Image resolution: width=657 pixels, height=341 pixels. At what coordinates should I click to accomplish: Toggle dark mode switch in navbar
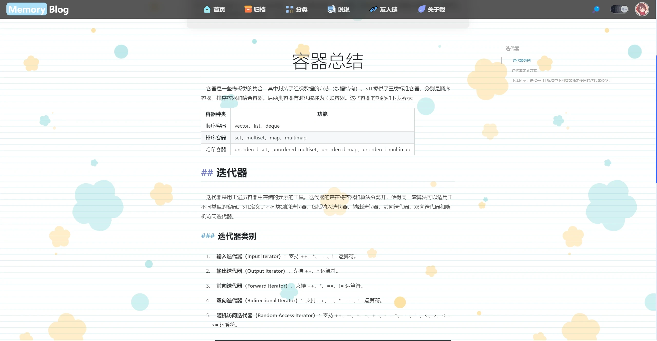tap(619, 9)
